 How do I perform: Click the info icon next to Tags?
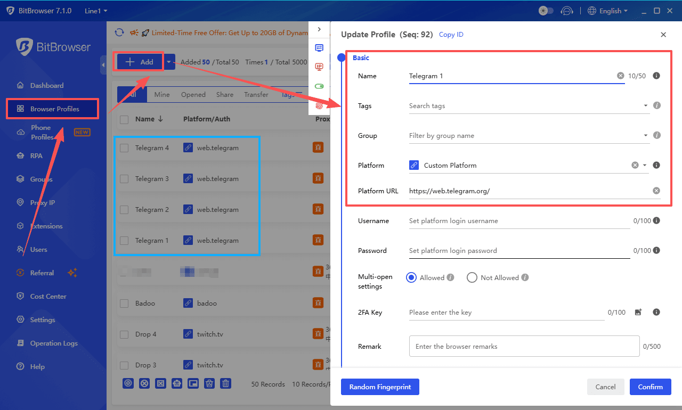[x=656, y=105]
